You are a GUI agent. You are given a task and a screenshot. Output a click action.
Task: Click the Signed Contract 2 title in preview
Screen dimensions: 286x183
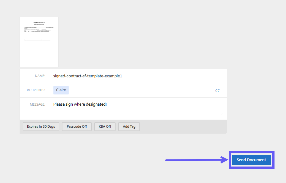pos(39,23)
